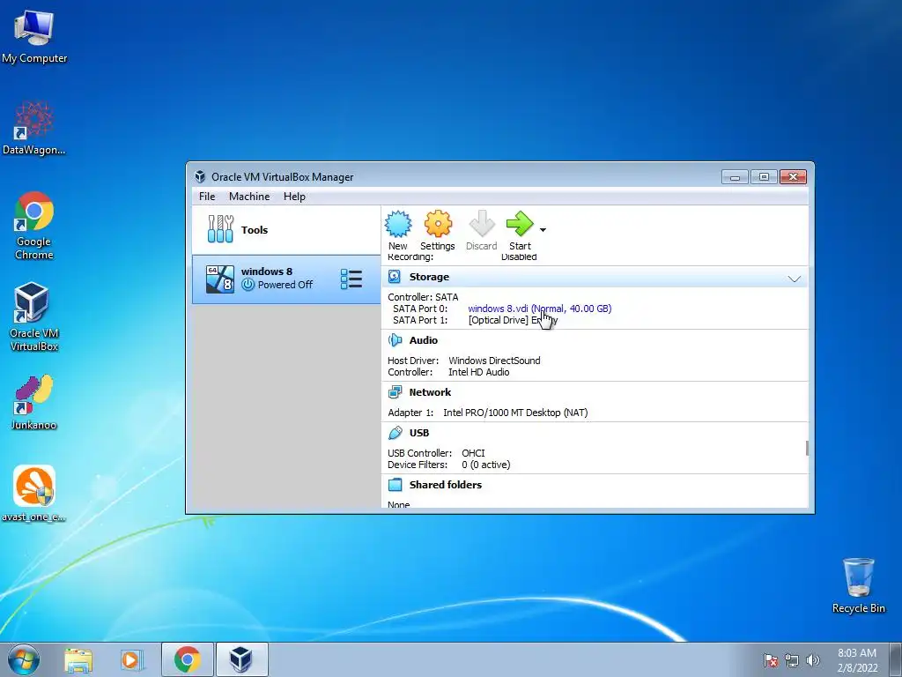Screen dimensions: 902x677
Task: Click the Powered Off status text
Action: click(x=285, y=285)
